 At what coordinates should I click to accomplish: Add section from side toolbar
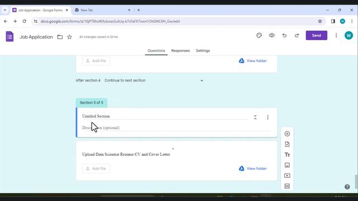tap(287, 186)
